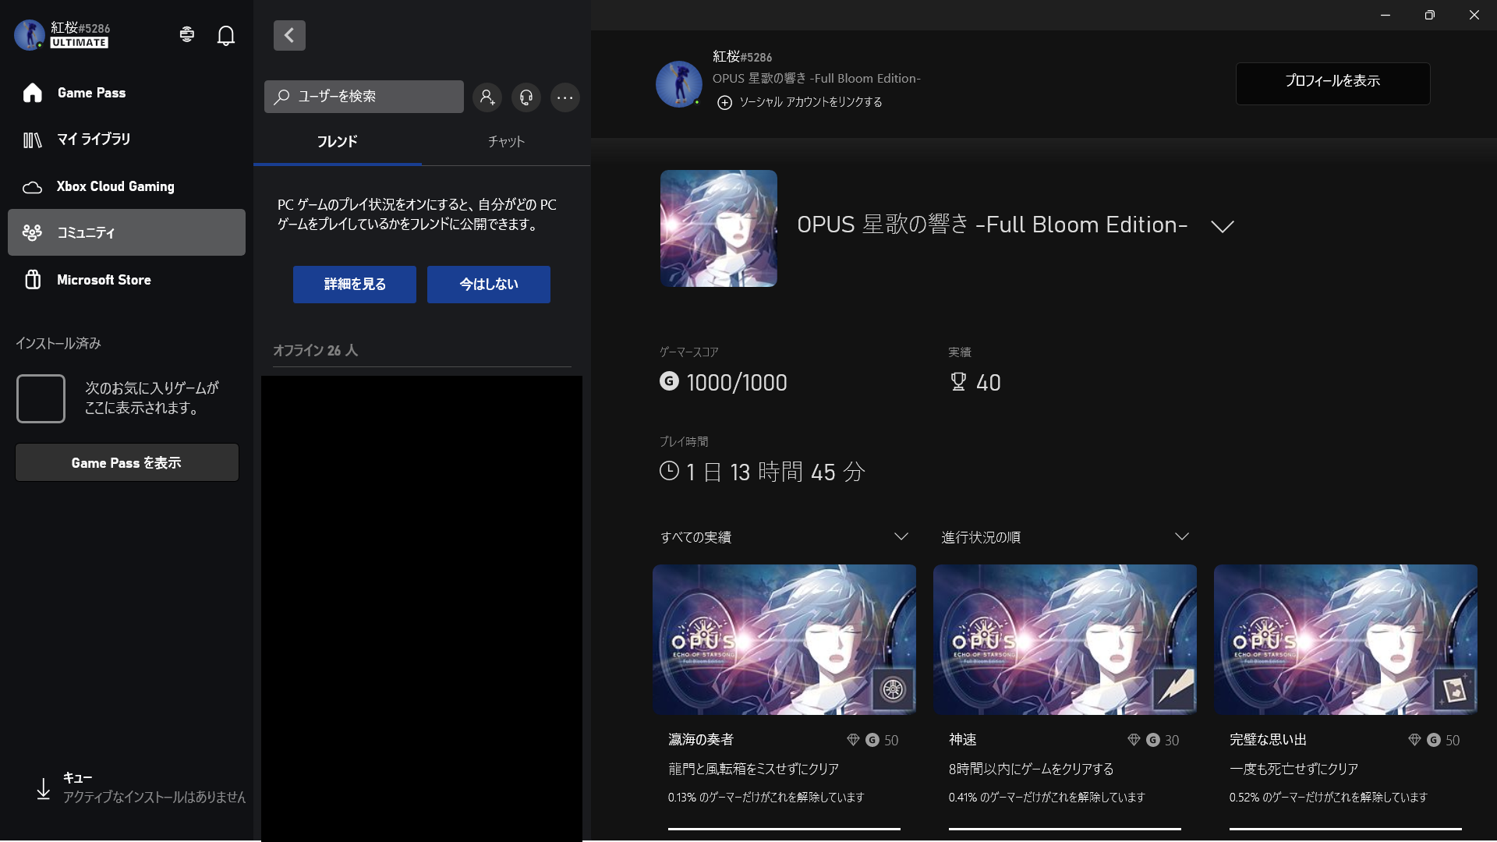The width and height of the screenshot is (1497, 842).
Task: Go back with the arrow button
Action: (289, 35)
